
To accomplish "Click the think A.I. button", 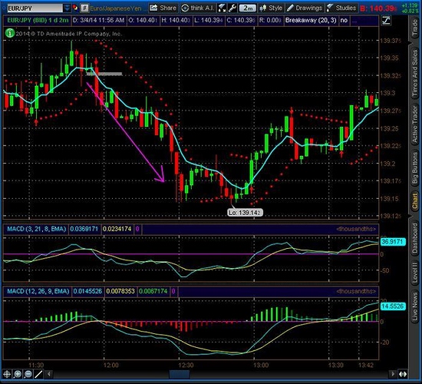I will coord(198,8).
